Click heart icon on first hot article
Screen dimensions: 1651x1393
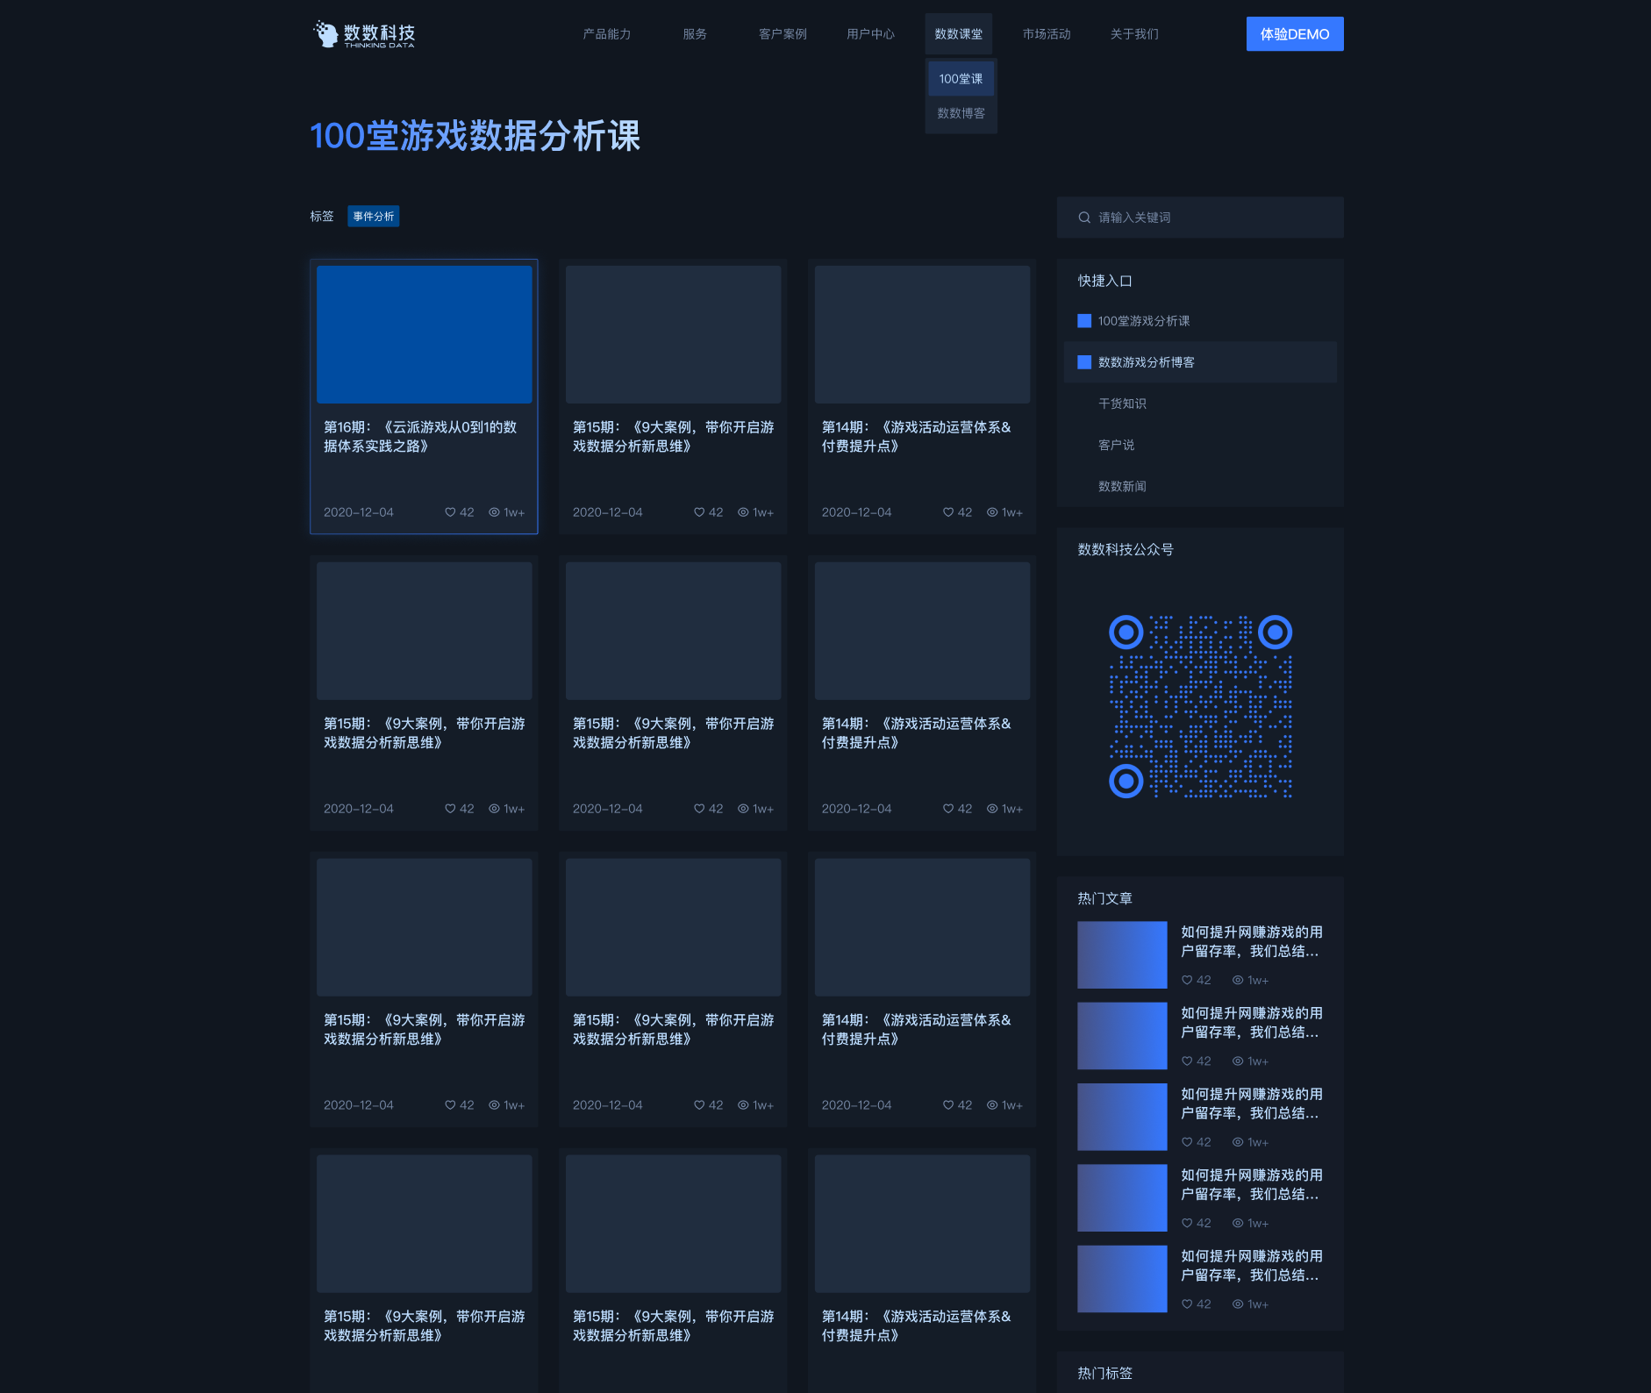[x=1187, y=980]
